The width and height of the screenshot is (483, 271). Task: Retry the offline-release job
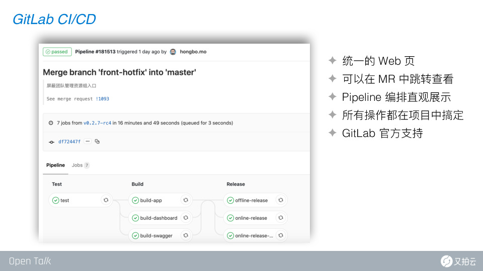coord(281,200)
